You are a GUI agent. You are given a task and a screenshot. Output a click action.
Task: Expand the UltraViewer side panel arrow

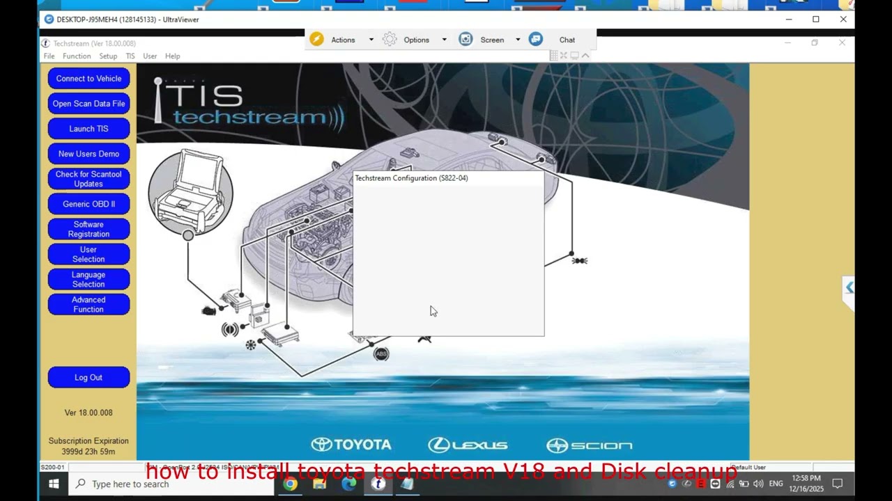click(849, 287)
